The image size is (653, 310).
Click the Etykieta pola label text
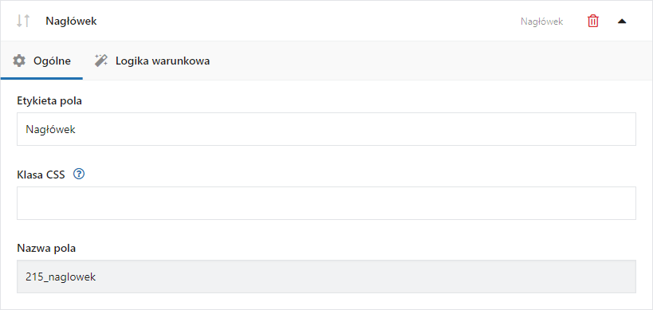[x=49, y=101]
